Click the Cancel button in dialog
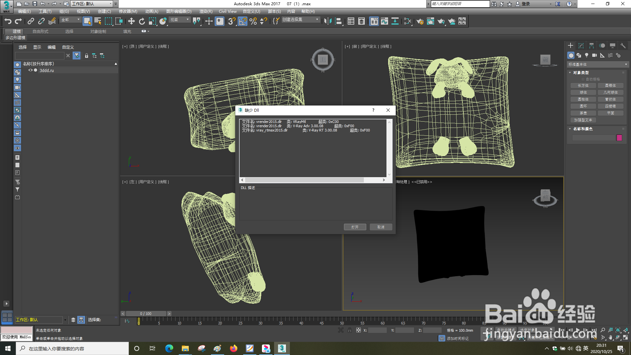 [x=381, y=227]
